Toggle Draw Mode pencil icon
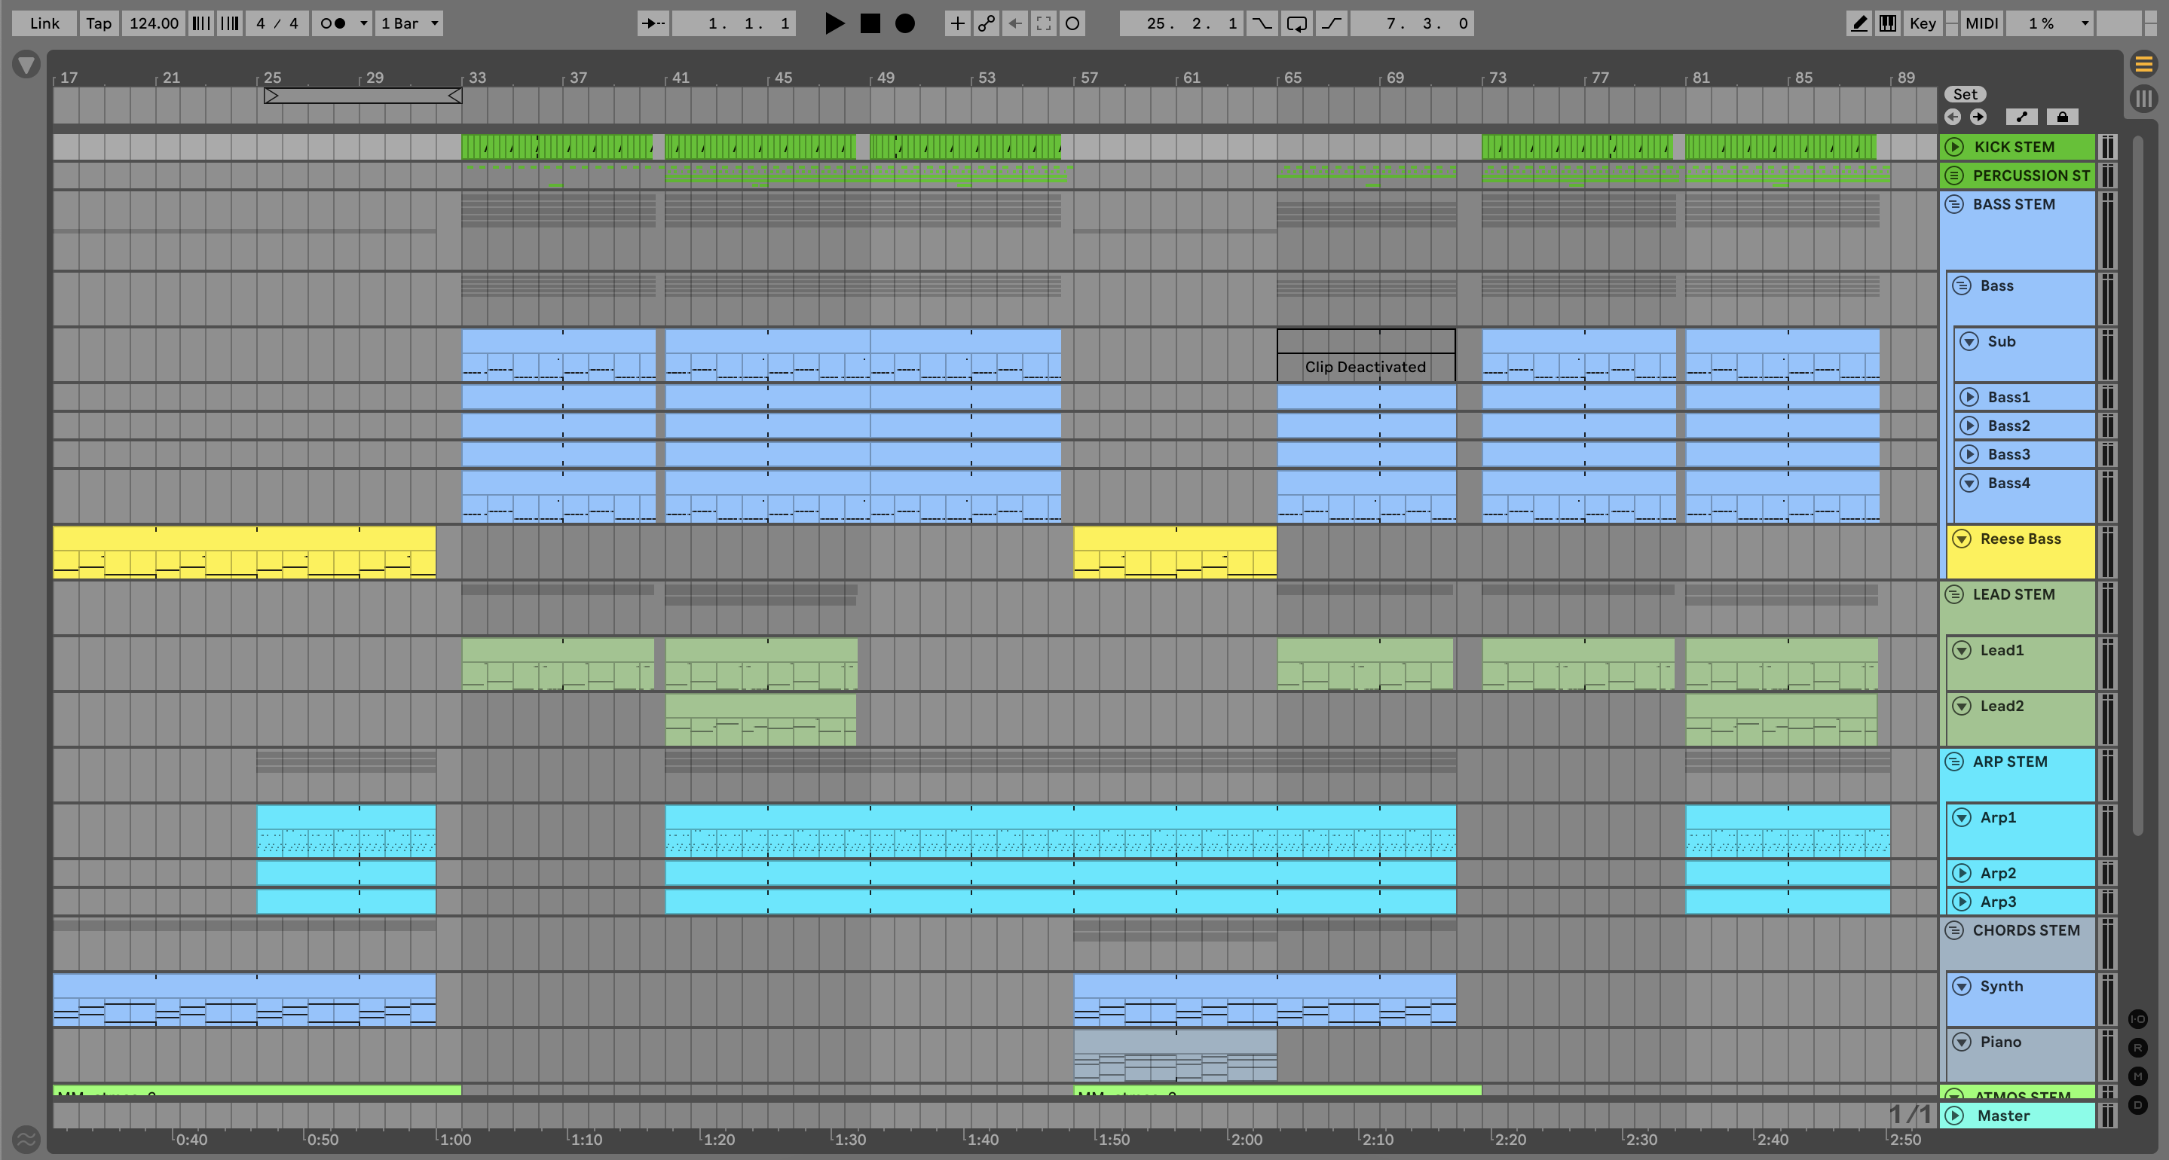 [1858, 23]
